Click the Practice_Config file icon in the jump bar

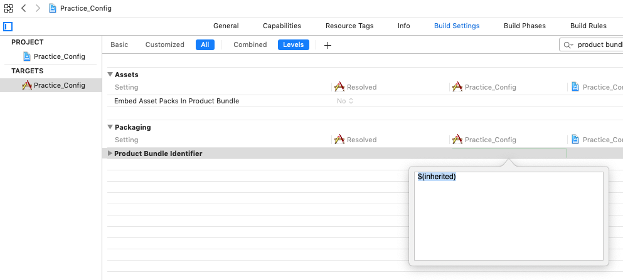(53, 8)
